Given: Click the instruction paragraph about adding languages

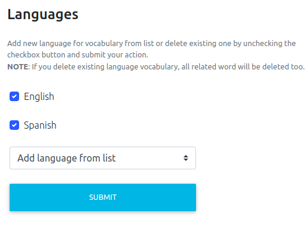Looking at the screenshot, I should pyautogui.click(x=151, y=49).
